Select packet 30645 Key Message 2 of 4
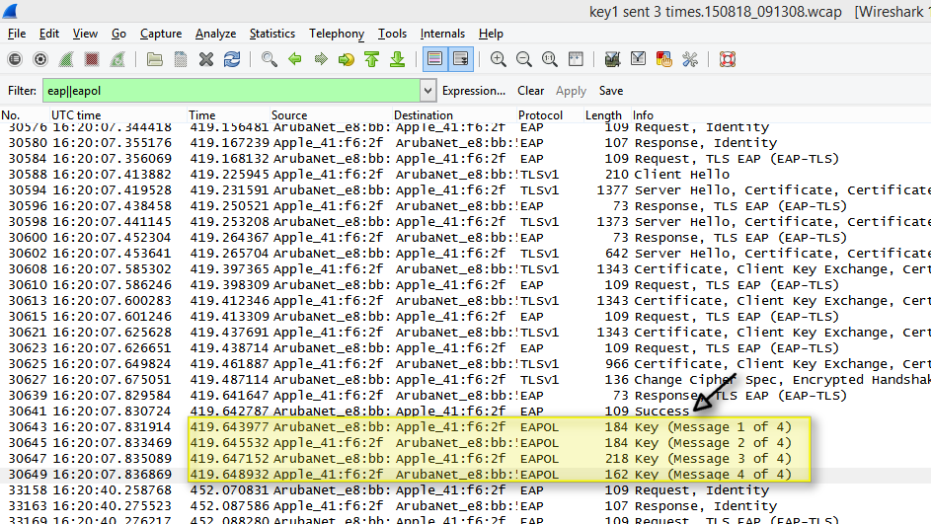 click(466, 443)
